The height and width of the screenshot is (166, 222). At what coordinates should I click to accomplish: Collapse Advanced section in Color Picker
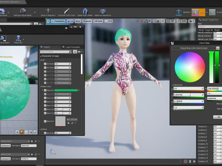[x=173, y=85]
